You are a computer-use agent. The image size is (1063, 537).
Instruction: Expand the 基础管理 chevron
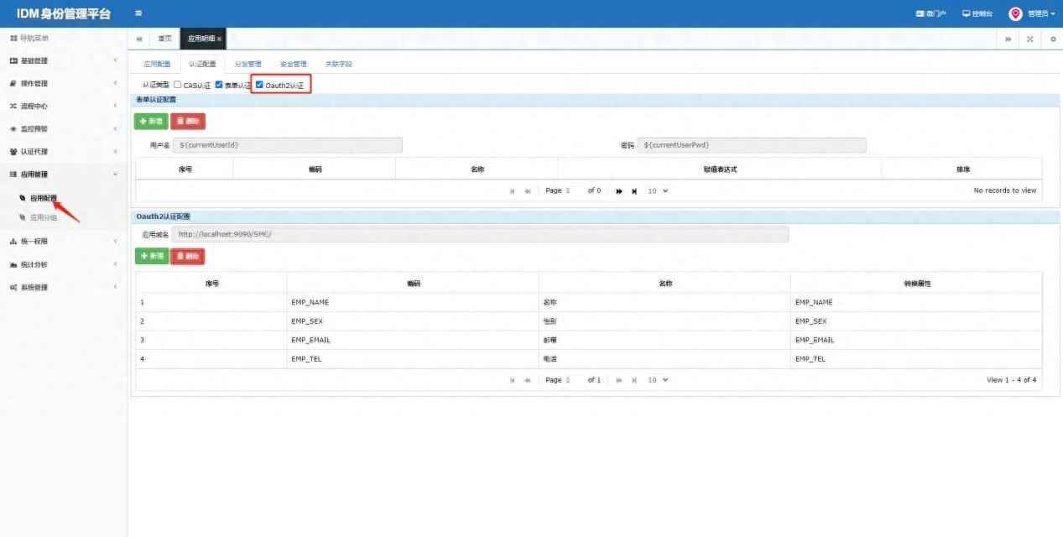[x=115, y=60]
